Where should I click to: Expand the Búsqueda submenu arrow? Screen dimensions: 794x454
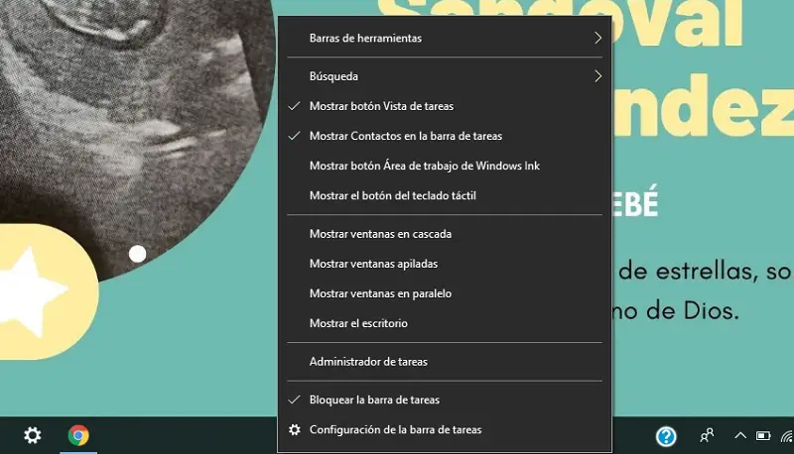pos(598,76)
